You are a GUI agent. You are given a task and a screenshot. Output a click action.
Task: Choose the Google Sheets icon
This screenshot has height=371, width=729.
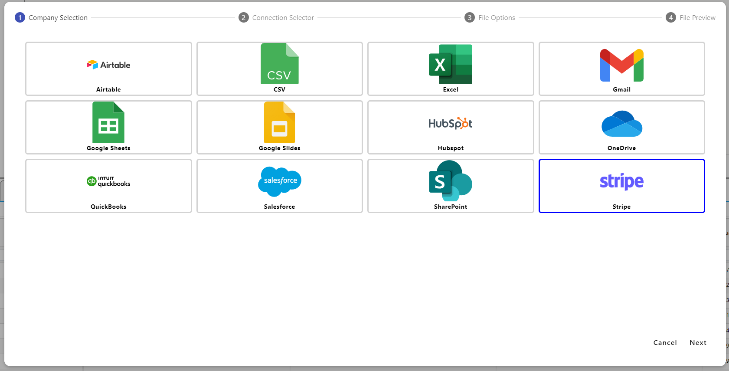point(108,122)
